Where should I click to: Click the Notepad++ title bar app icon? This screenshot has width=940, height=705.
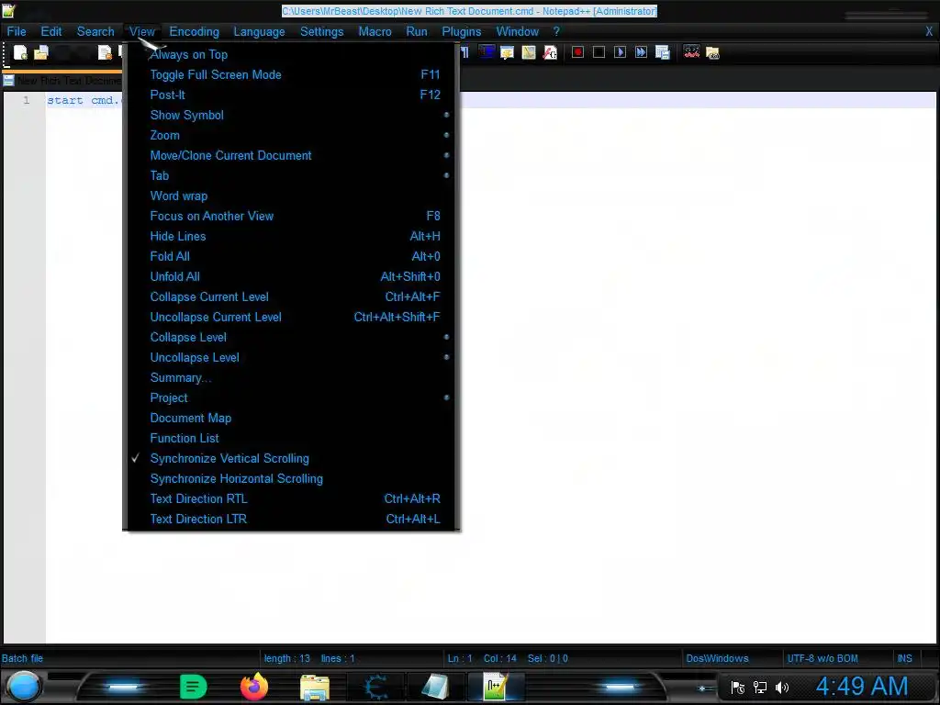[x=7, y=10]
